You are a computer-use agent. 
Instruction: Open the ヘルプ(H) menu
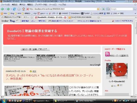(62, 5)
